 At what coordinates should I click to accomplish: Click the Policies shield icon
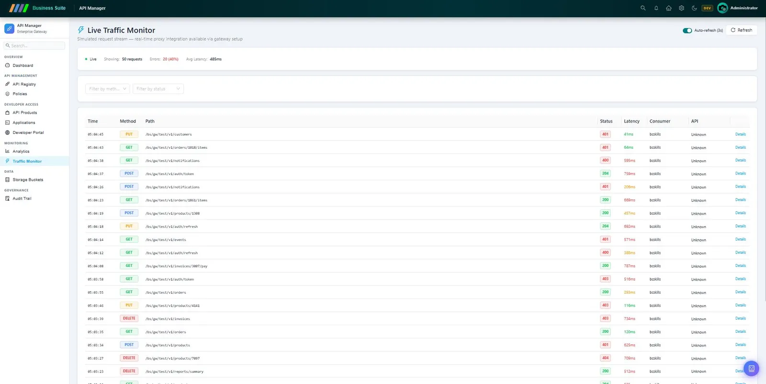pos(7,94)
